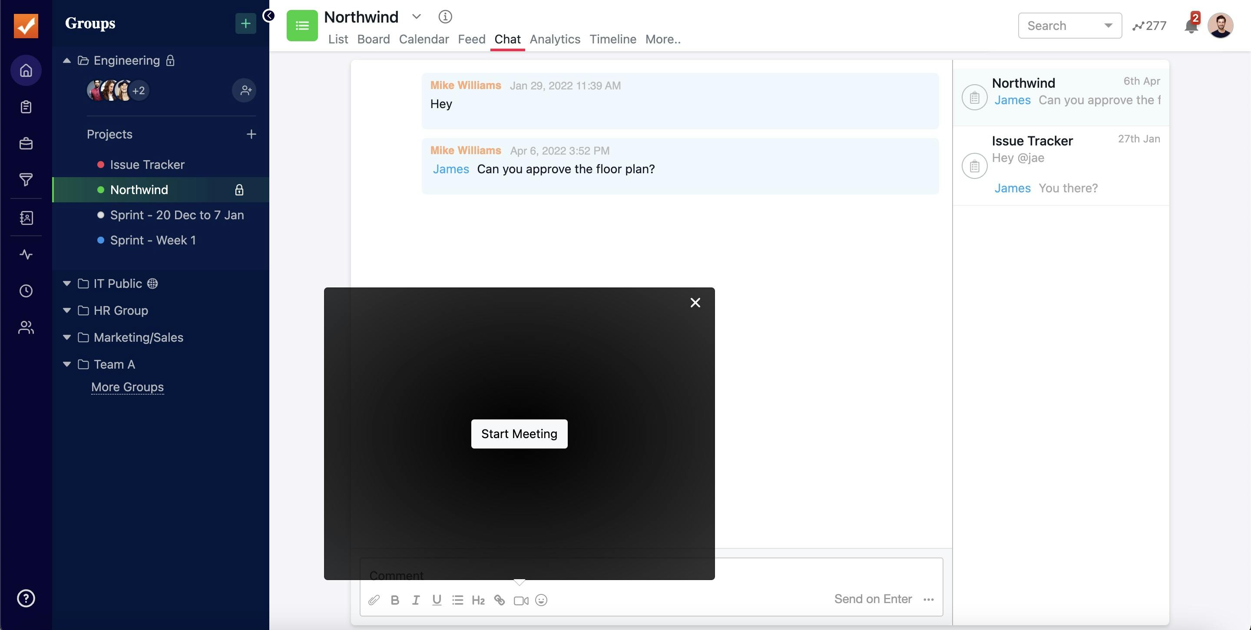This screenshot has height=630, width=1251.
Task: Switch to the Board tab
Action: click(x=373, y=40)
